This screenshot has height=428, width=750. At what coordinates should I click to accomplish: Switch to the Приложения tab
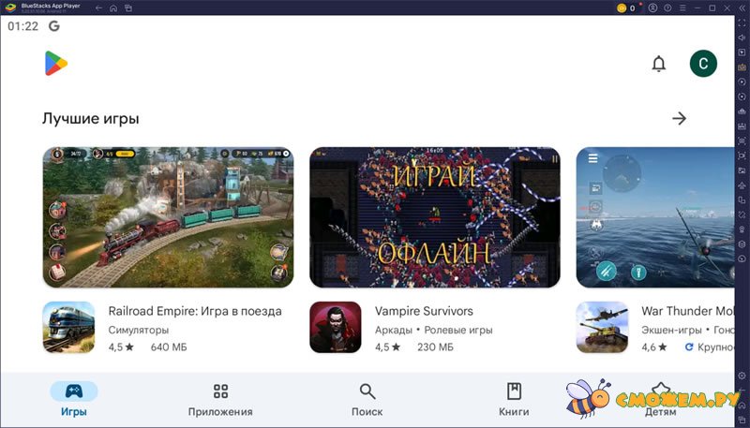(220, 399)
